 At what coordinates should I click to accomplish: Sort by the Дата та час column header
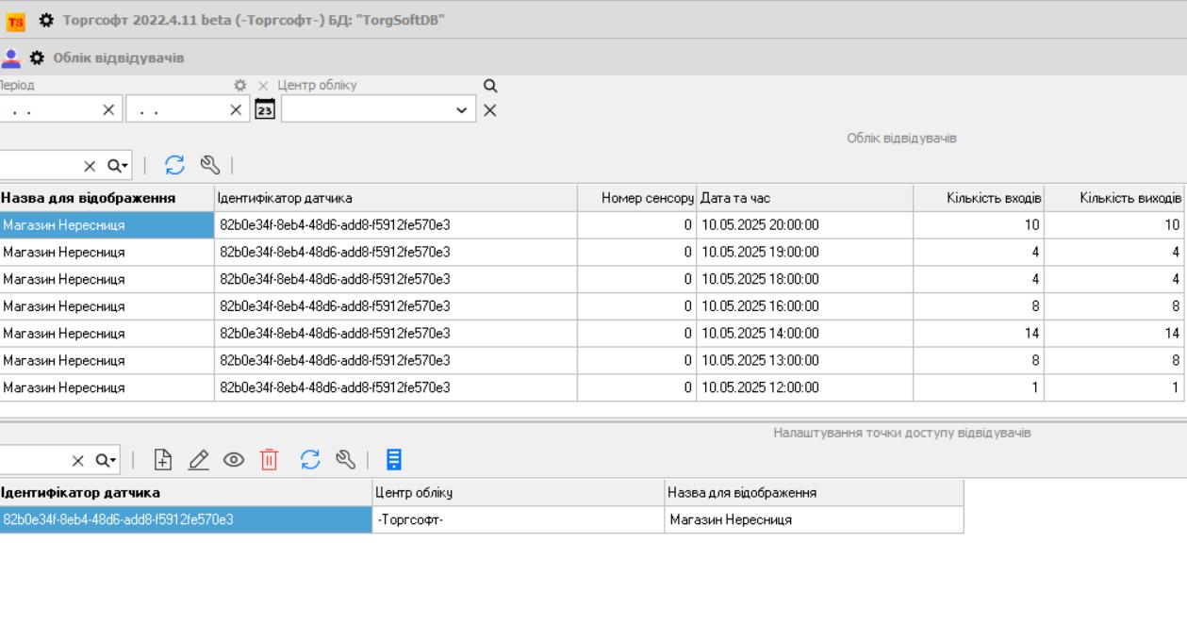(x=803, y=198)
